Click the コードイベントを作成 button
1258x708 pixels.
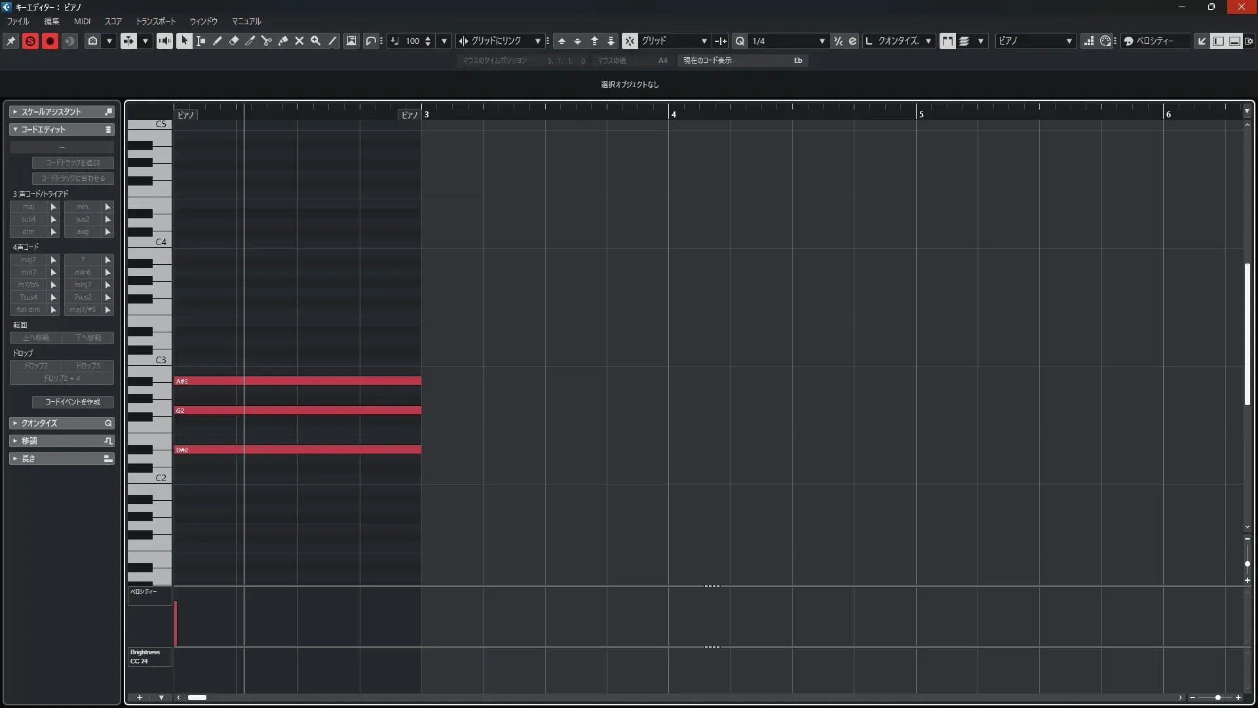pyautogui.click(x=73, y=402)
